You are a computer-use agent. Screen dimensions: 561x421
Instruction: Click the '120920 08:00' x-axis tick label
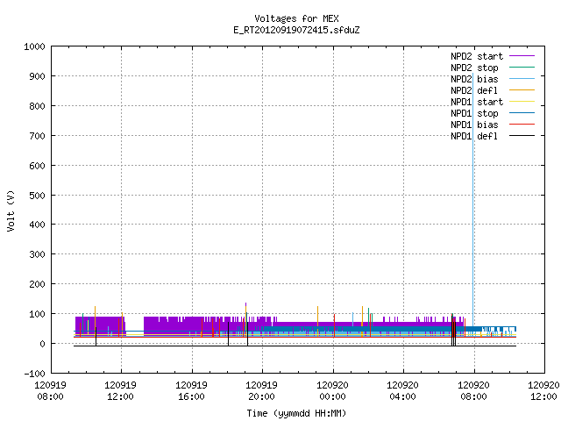coord(473,391)
